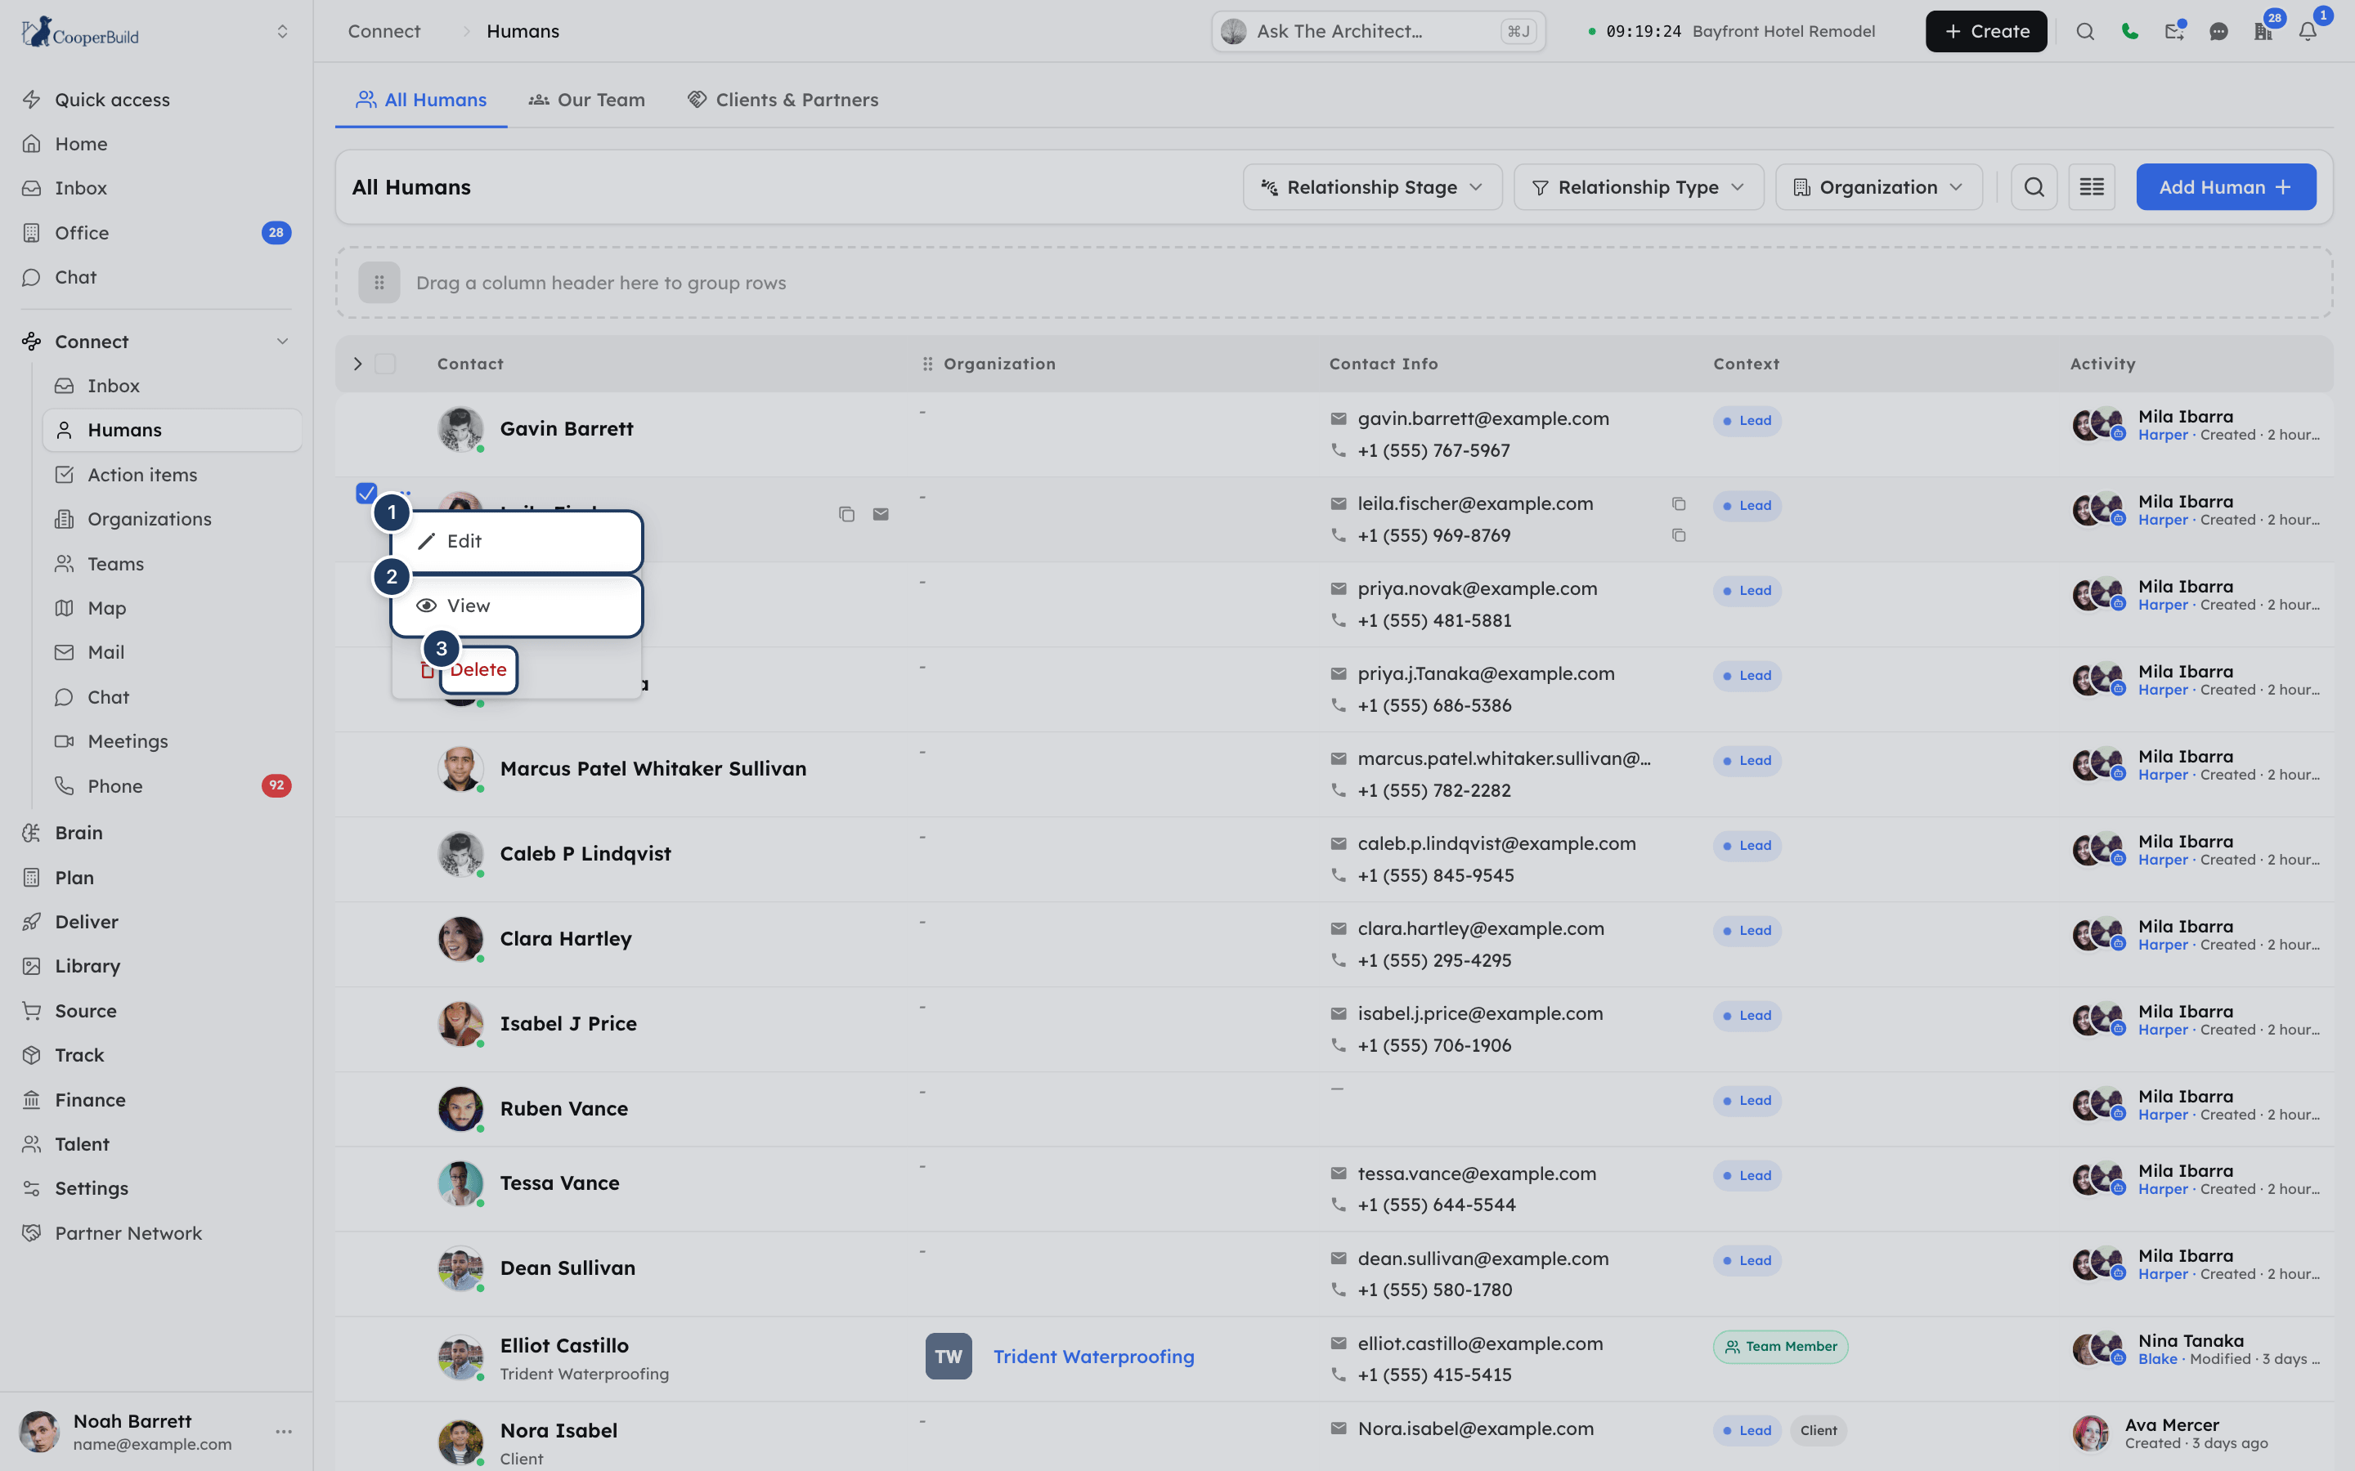2355x1471 pixels.
Task: Toggle the table layout view icon
Action: (x=2091, y=187)
